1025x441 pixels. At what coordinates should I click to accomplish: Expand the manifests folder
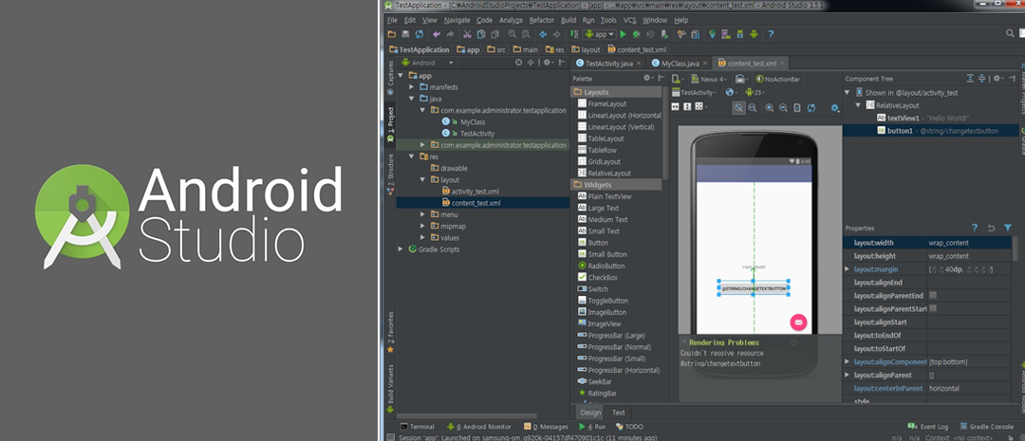click(x=411, y=87)
